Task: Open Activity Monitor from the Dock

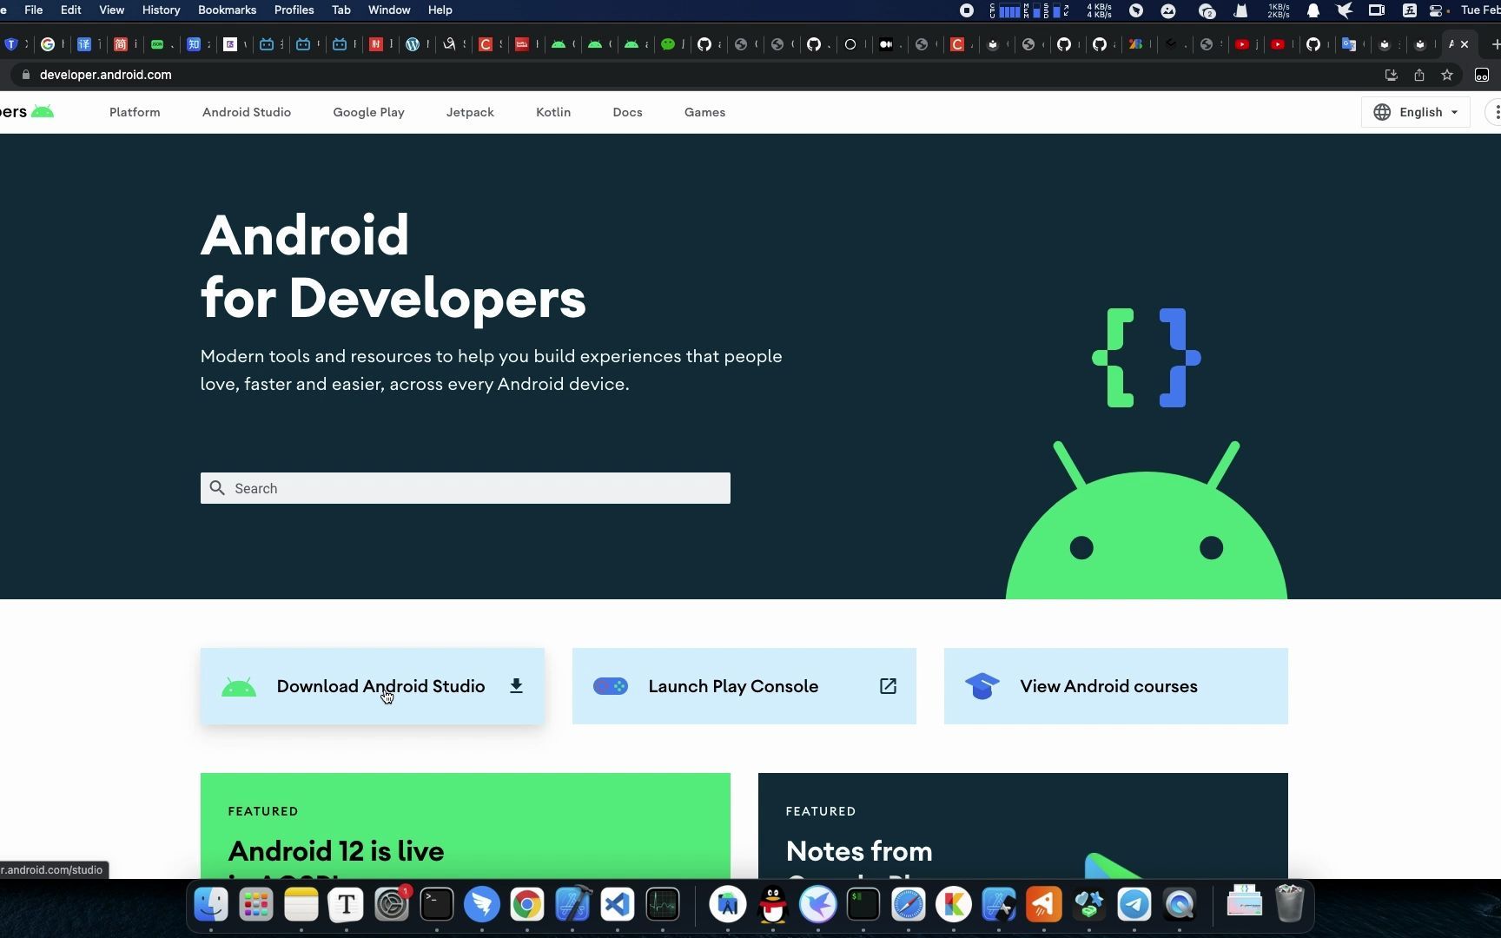Action: (663, 905)
